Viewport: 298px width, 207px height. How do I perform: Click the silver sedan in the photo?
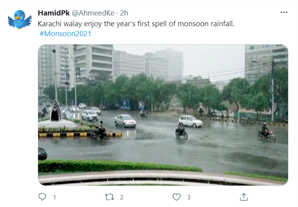tap(125, 121)
